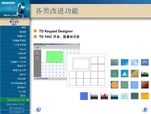Open the 诊断选项 sidebar section
This screenshot has width=151, height=114.
[15, 53]
